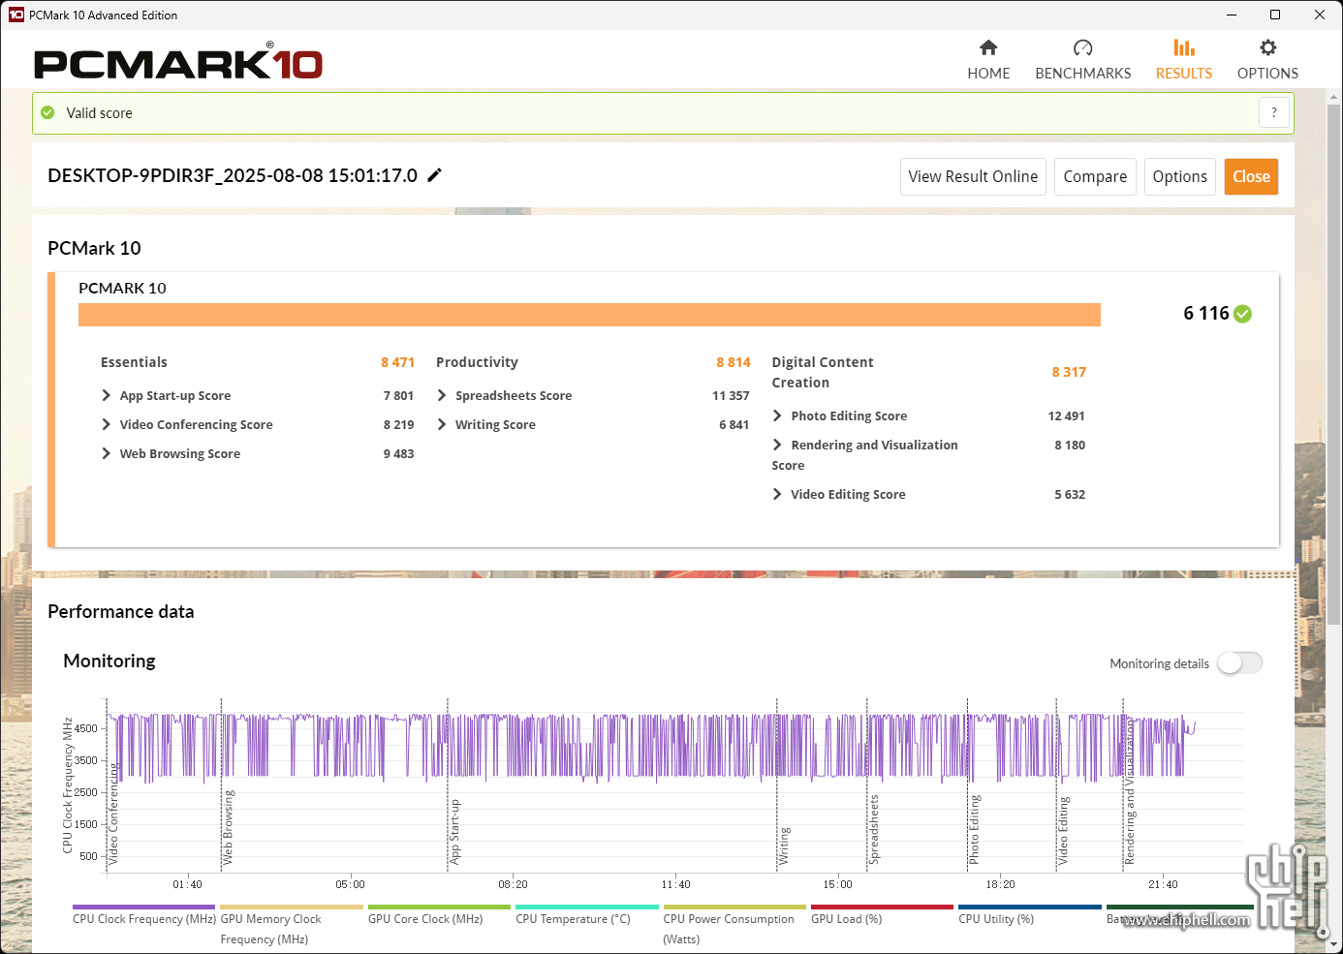Open the HOME tab
Screen dimensions: 1343x954
click(x=988, y=60)
